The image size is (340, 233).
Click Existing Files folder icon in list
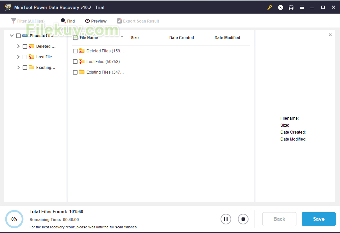click(82, 72)
